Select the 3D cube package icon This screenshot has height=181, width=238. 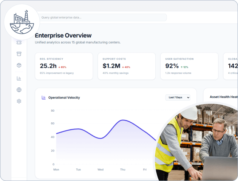pyautogui.click(x=19, y=65)
